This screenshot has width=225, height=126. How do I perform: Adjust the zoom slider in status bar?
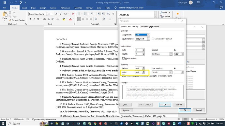coord(207,119)
